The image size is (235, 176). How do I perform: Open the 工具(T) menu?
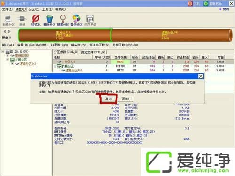(x=47, y=9)
